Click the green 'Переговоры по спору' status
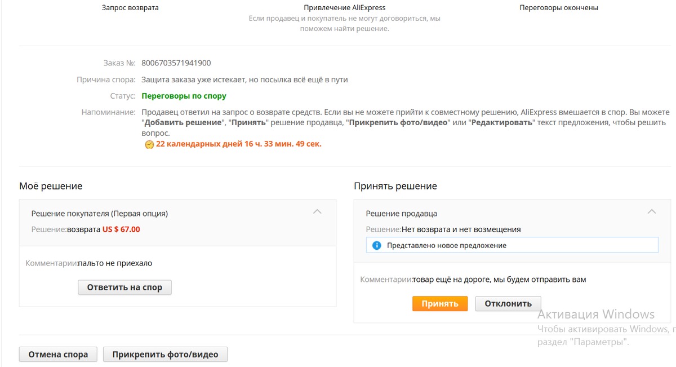The height and width of the screenshot is (367, 676). (x=184, y=96)
